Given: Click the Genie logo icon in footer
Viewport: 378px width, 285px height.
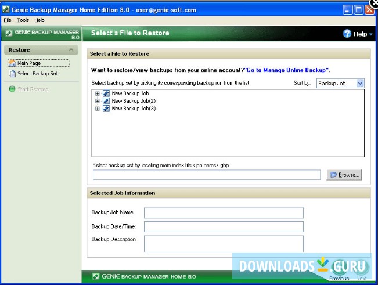Looking at the screenshot, I should coord(95,276).
